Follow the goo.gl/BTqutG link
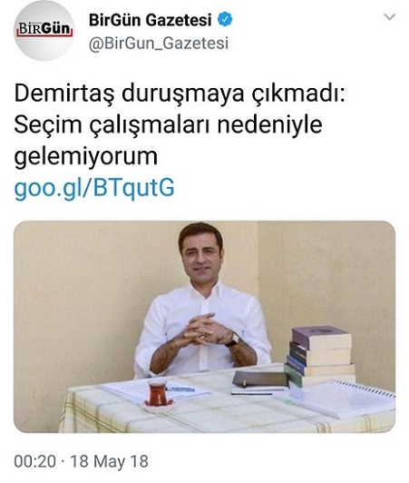Screen dimensions: 409x483 94,188
